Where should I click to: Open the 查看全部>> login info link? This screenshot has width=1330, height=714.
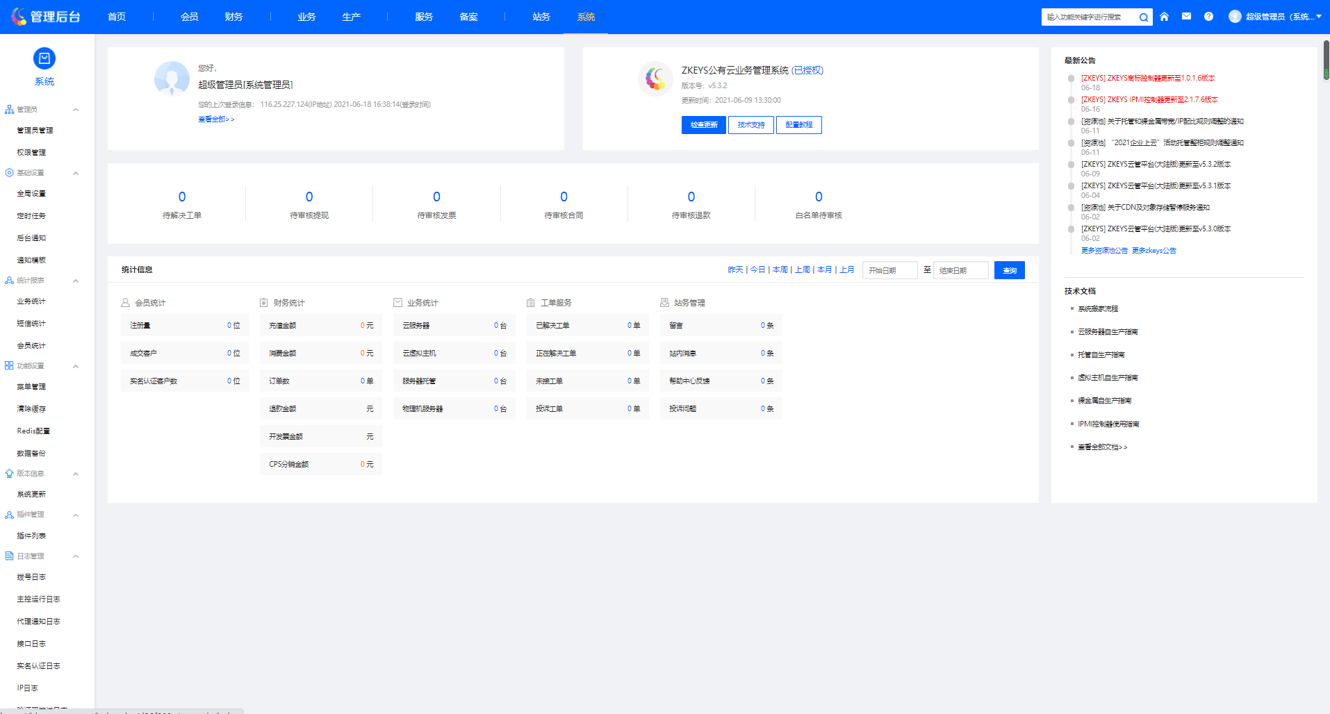coord(216,119)
